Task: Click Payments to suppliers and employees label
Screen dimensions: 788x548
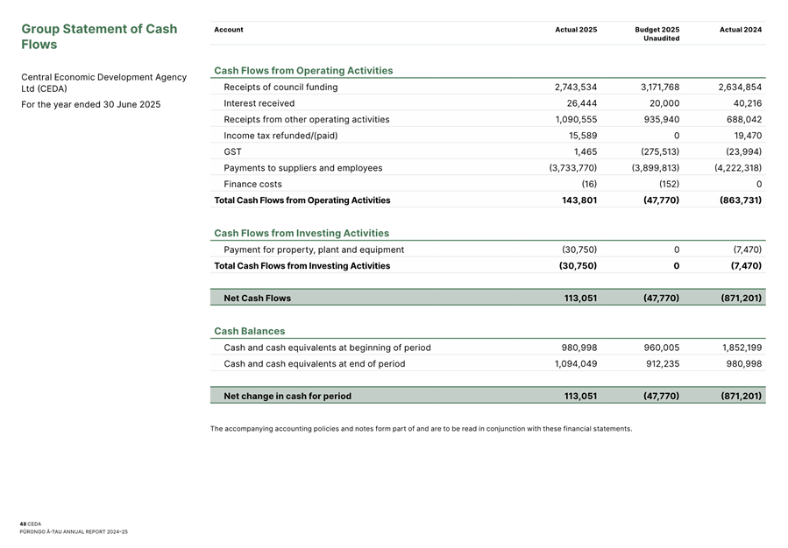Action: click(x=302, y=168)
